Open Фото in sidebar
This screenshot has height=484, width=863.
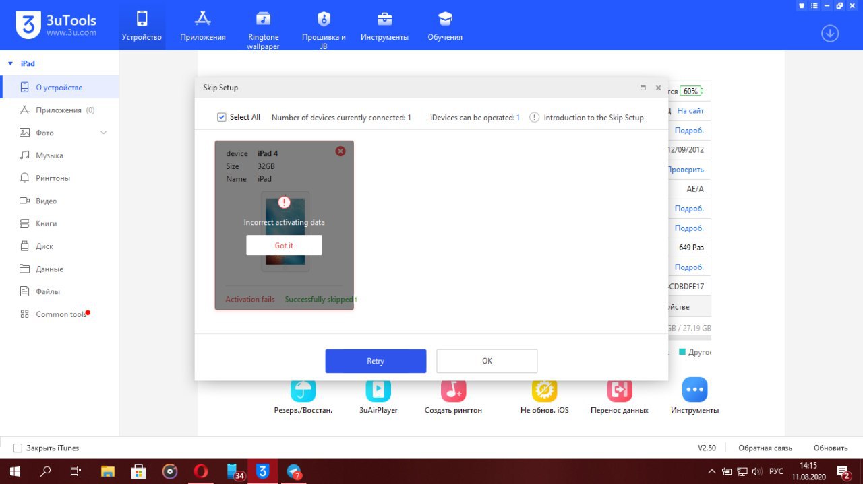click(44, 133)
